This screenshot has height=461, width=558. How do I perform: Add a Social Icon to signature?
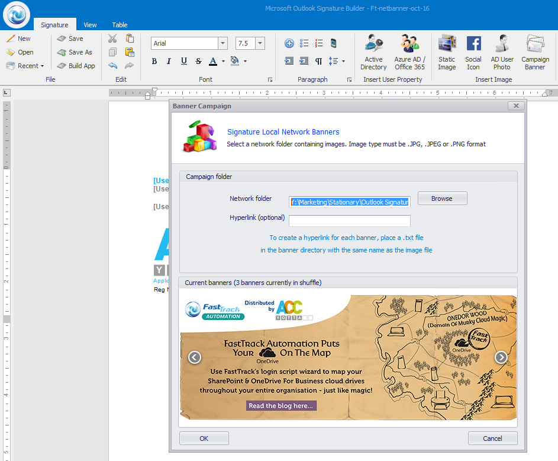point(473,52)
